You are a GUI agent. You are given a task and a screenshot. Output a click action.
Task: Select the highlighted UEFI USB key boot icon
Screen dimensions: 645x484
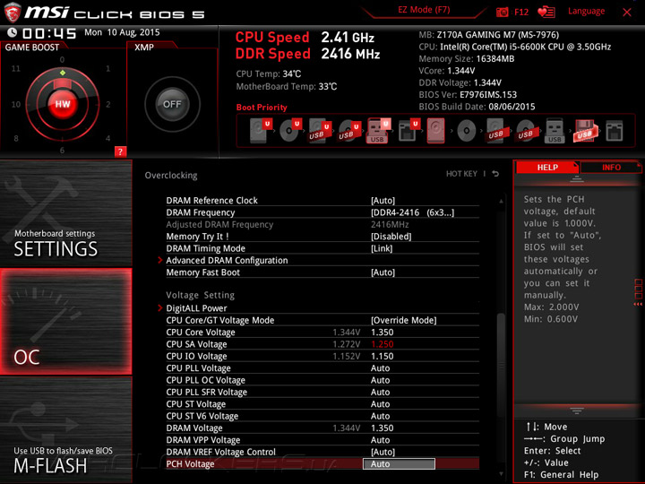pyautogui.click(x=378, y=131)
